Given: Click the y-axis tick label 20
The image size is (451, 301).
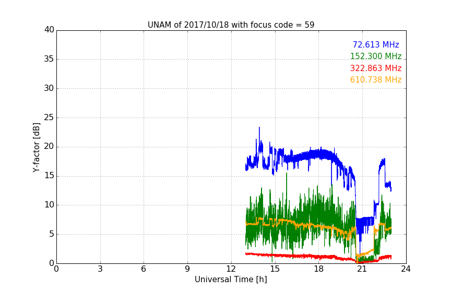Looking at the screenshot, I should click(49, 146).
